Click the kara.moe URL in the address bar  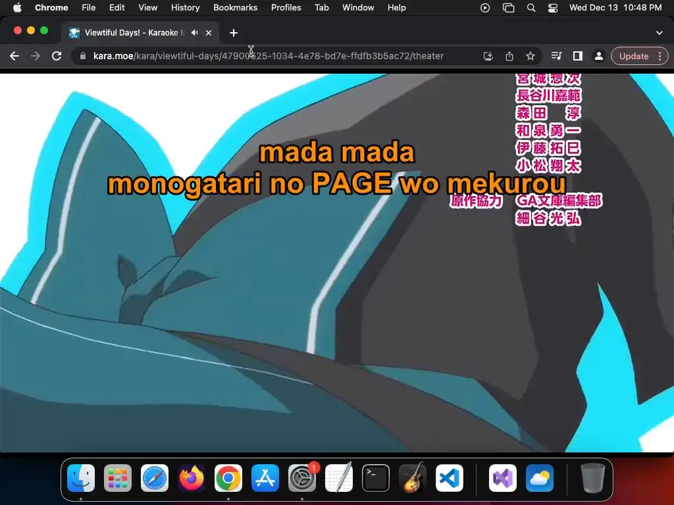269,56
